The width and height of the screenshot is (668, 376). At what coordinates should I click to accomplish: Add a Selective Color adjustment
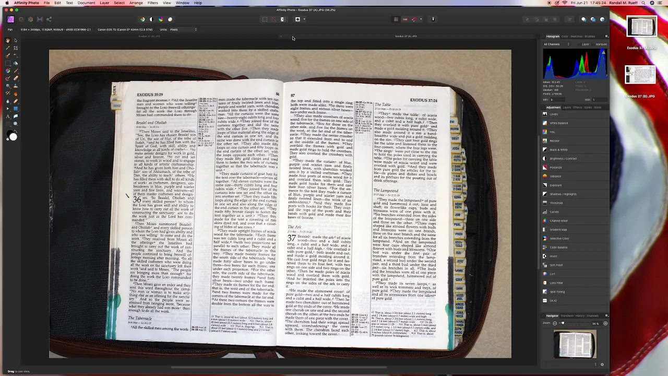click(x=574, y=238)
